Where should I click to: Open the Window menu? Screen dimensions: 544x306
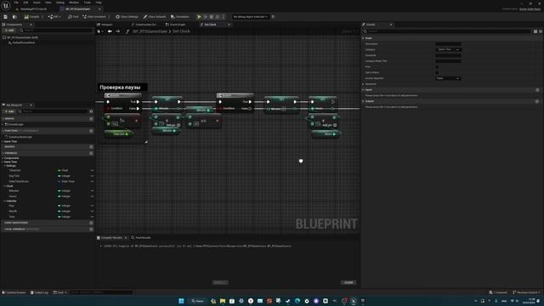[74, 3]
